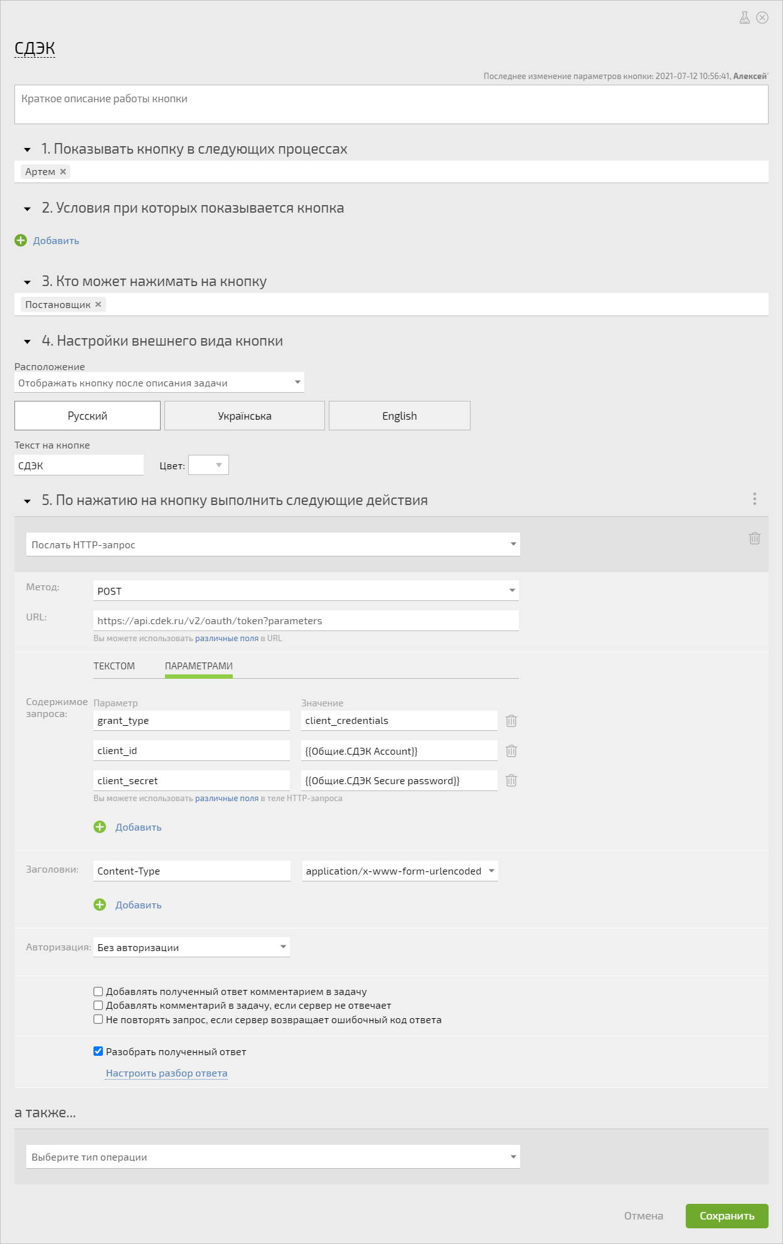
Task: Delete the client_id parameter row
Action: [511, 751]
